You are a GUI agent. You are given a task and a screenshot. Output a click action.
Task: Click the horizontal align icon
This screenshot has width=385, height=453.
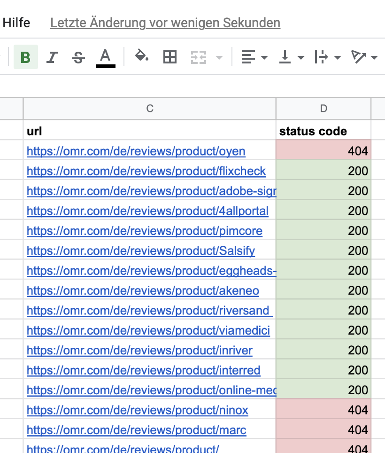point(248,57)
